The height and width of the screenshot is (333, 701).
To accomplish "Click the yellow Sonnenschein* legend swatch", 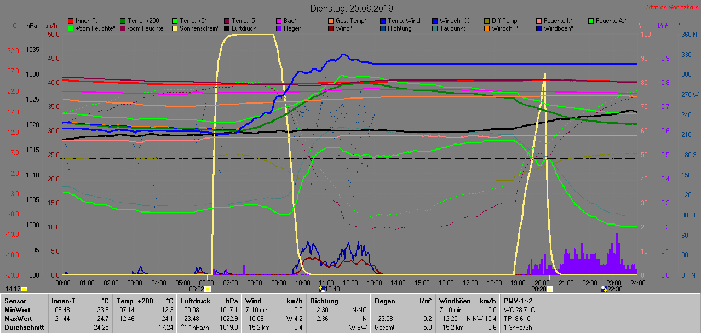I will [175, 28].
